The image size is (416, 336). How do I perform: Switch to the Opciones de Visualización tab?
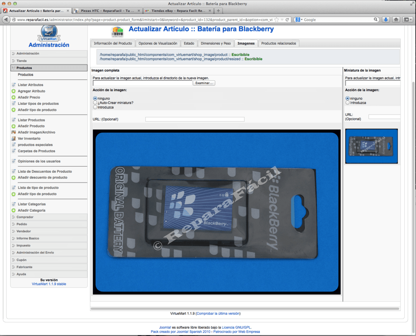pyautogui.click(x=158, y=43)
